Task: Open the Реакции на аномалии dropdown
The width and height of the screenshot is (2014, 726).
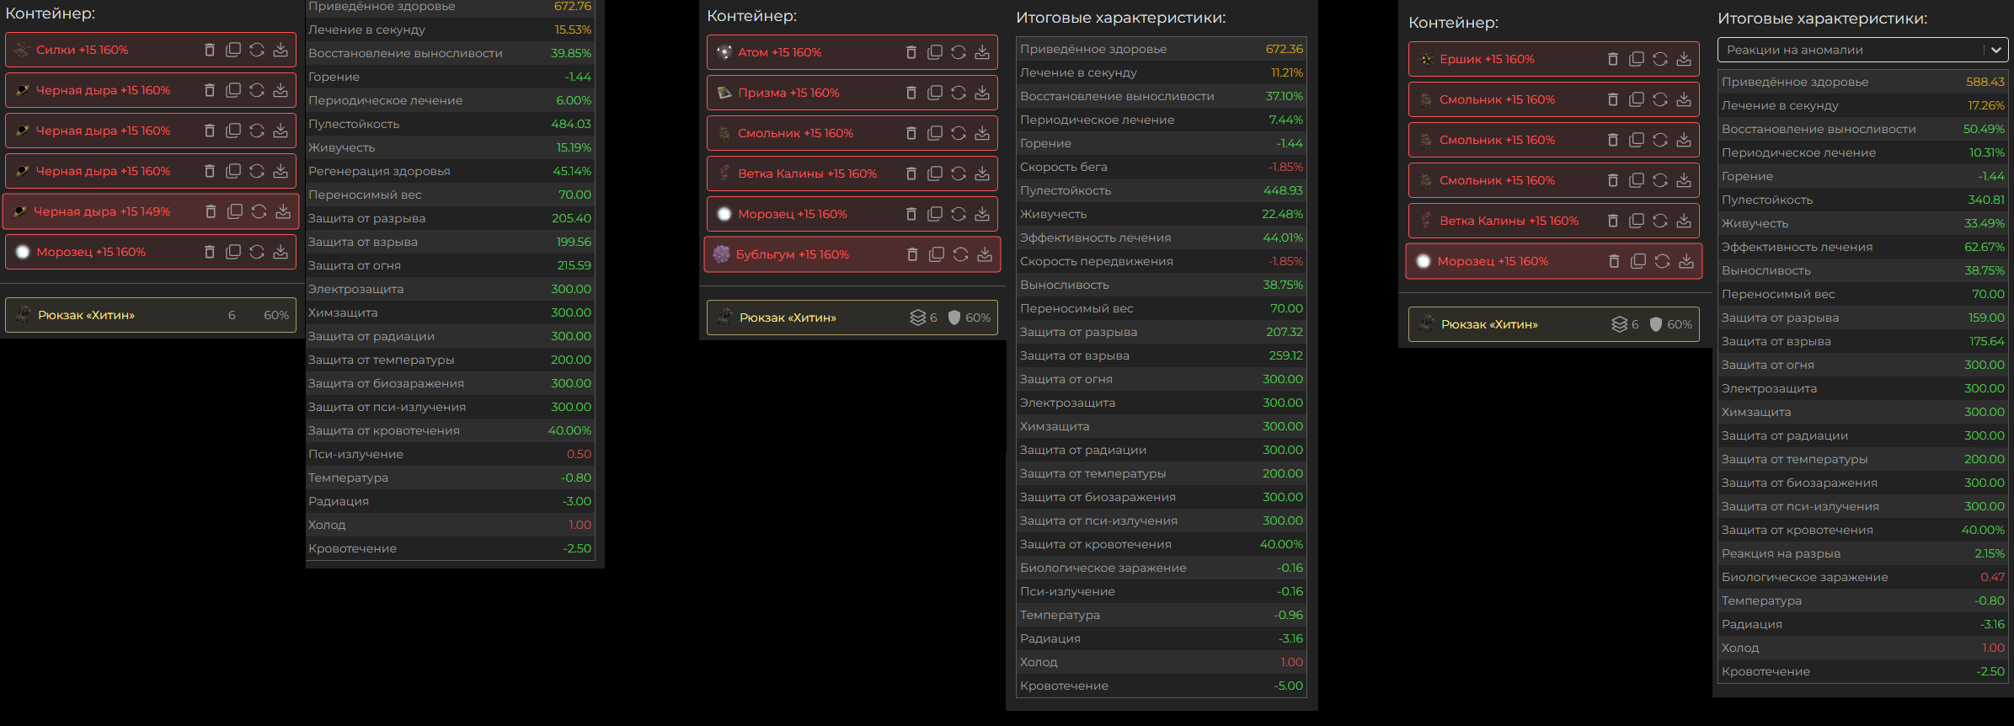Action: pos(1853,50)
